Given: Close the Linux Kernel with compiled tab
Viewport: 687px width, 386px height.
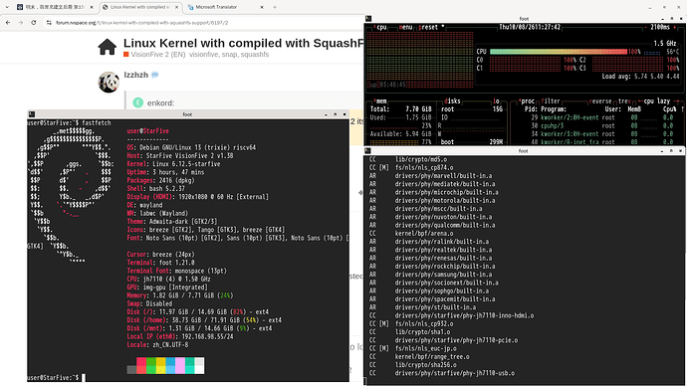Looking at the screenshot, I should pyautogui.click(x=176, y=7).
